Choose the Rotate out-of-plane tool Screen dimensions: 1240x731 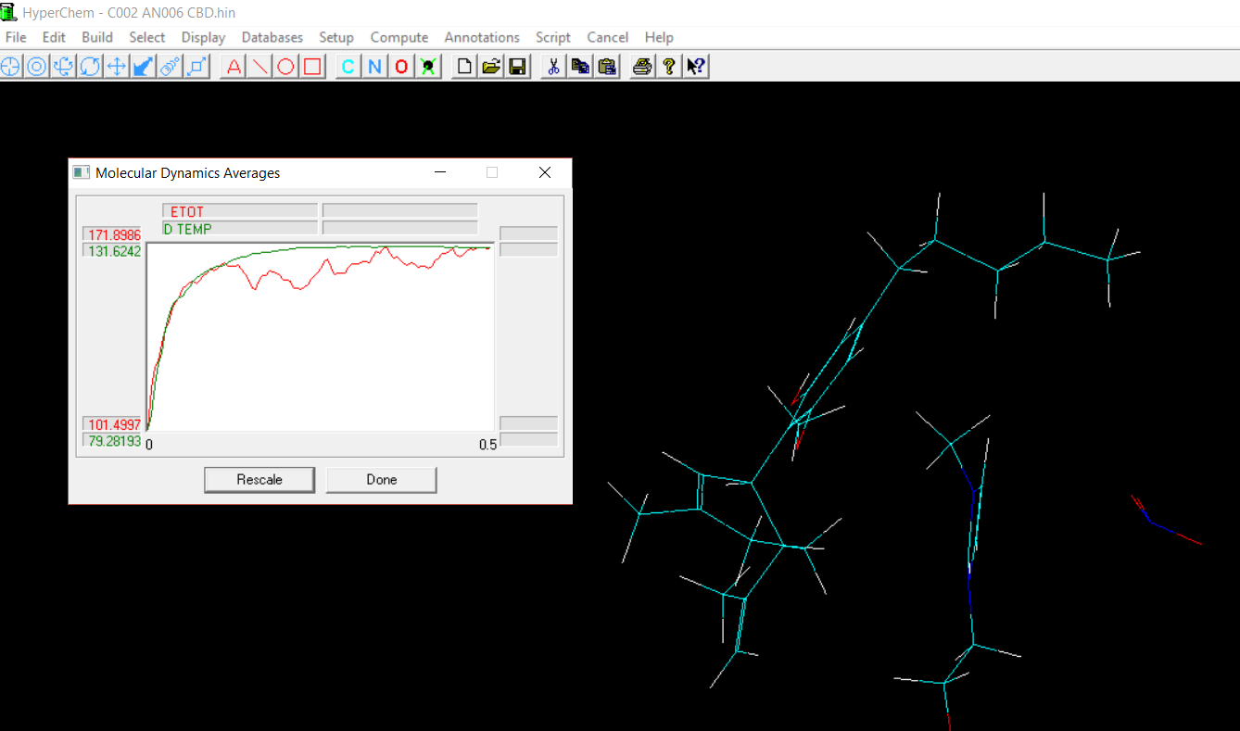point(63,67)
